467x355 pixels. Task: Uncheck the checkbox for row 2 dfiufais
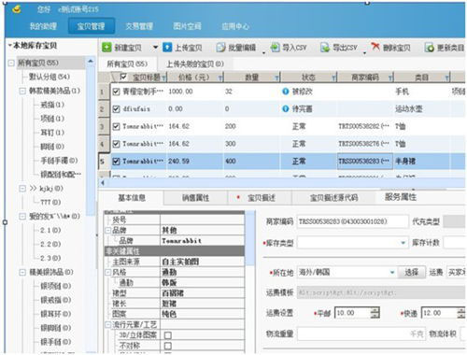coord(116,109)
